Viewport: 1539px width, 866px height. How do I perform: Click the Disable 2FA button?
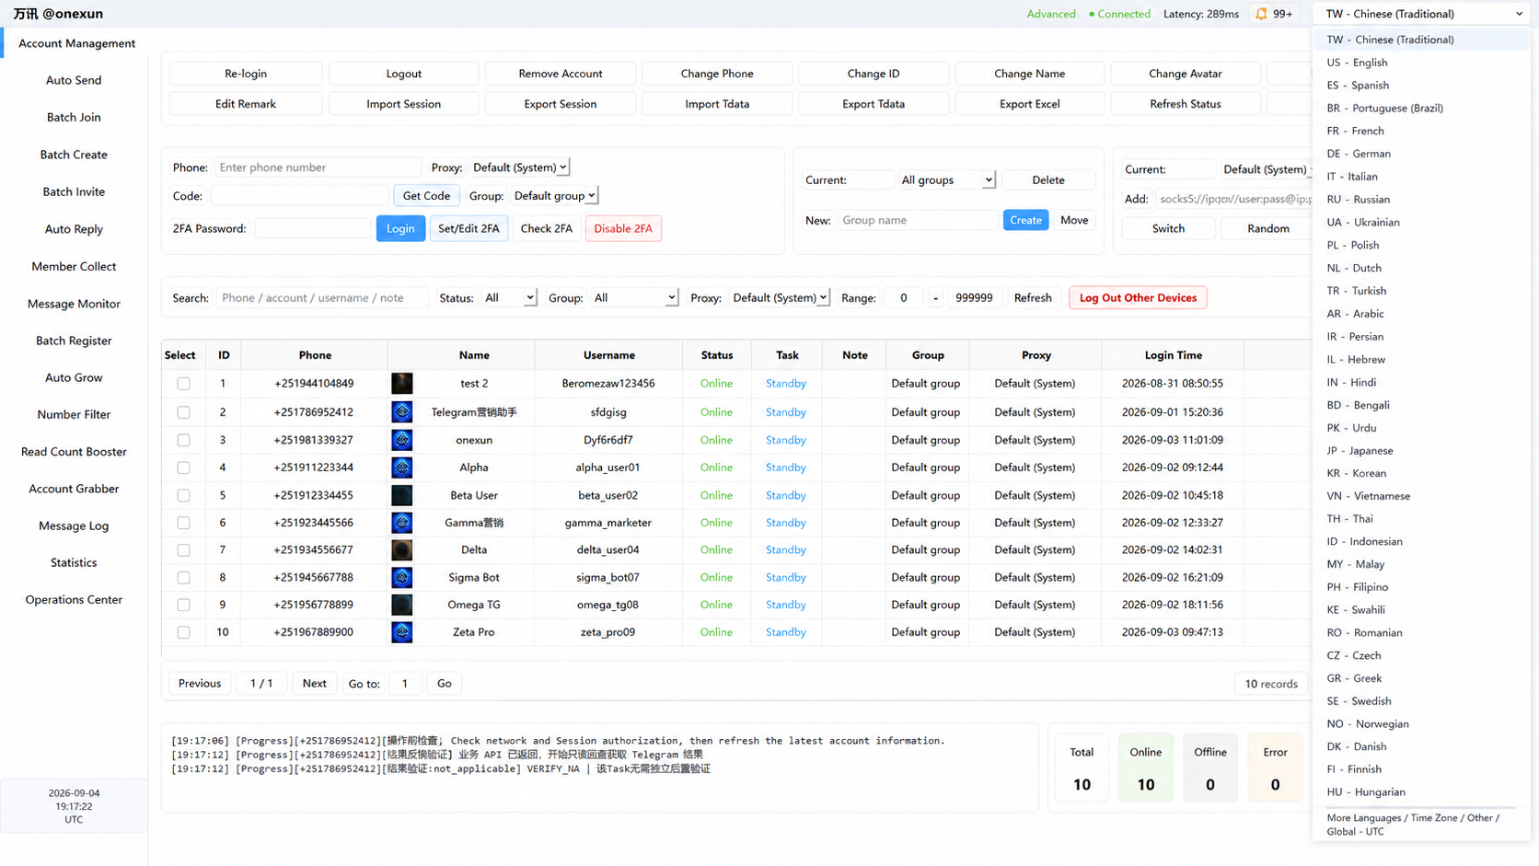coord(623,228)
